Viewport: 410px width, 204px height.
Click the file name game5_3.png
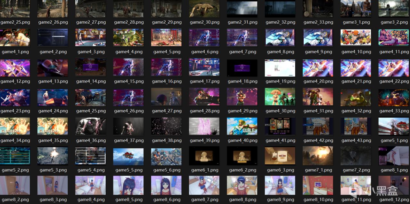53,170
